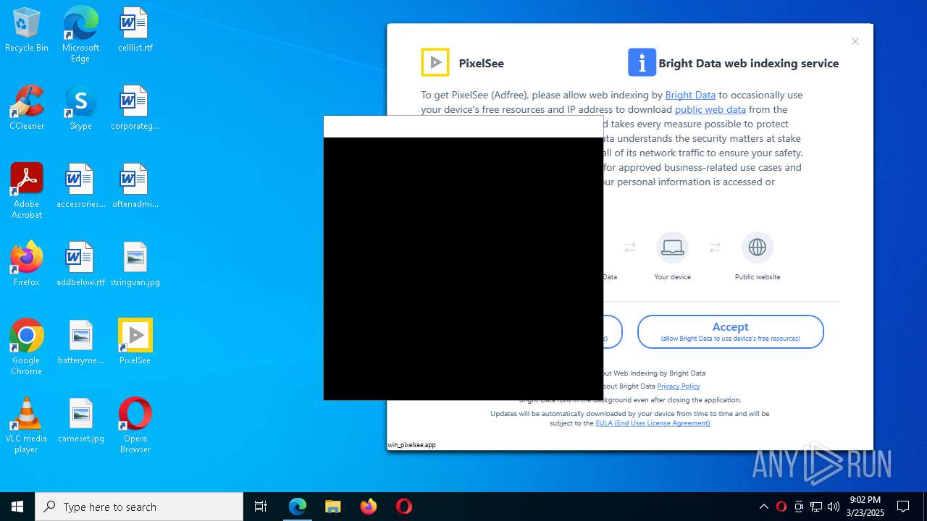Open CCleaner desktop shortcut
The height and width of the screenshot is (521, 927).
[27, 108]
